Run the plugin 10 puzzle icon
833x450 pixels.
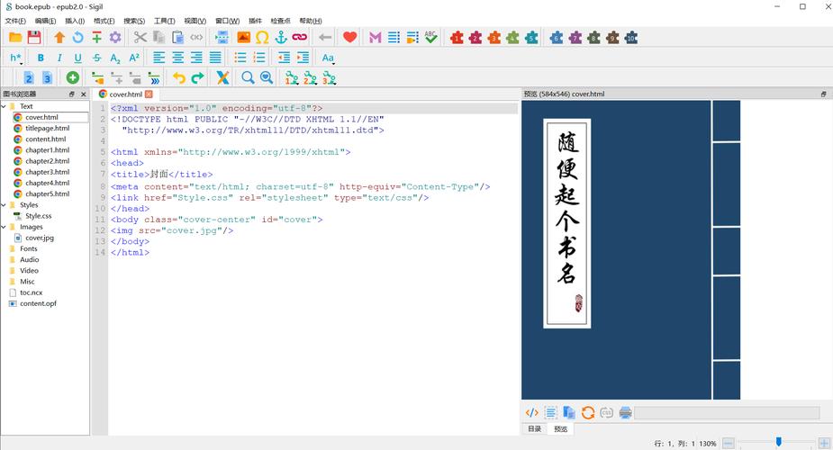point(631,37)
